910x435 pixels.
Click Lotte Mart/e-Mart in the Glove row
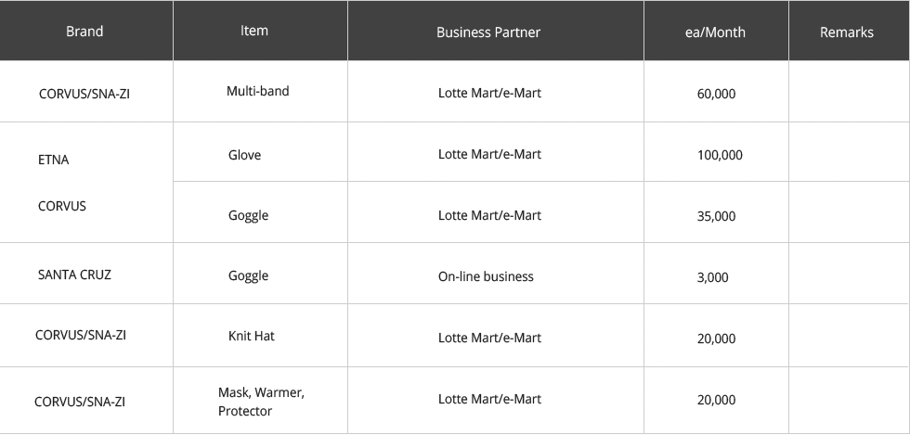[489, 154]
